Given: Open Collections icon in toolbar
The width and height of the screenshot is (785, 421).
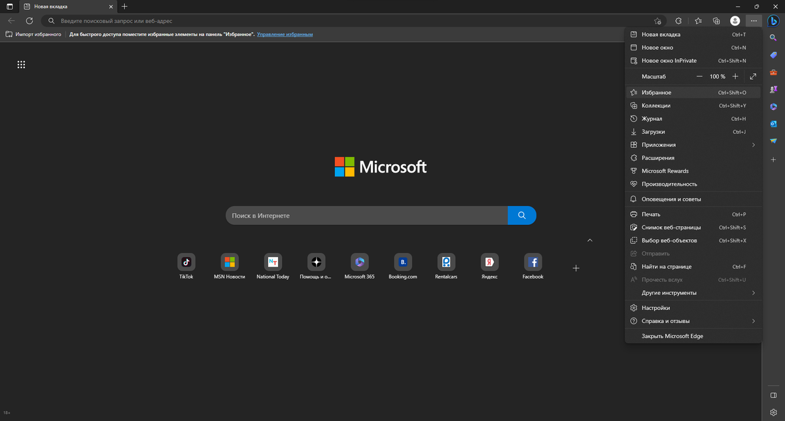Looking at the screenshot, I should coord(716,21).
